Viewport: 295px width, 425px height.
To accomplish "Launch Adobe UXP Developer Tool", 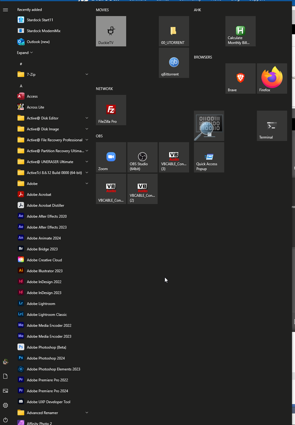I will tap(53, 402).
